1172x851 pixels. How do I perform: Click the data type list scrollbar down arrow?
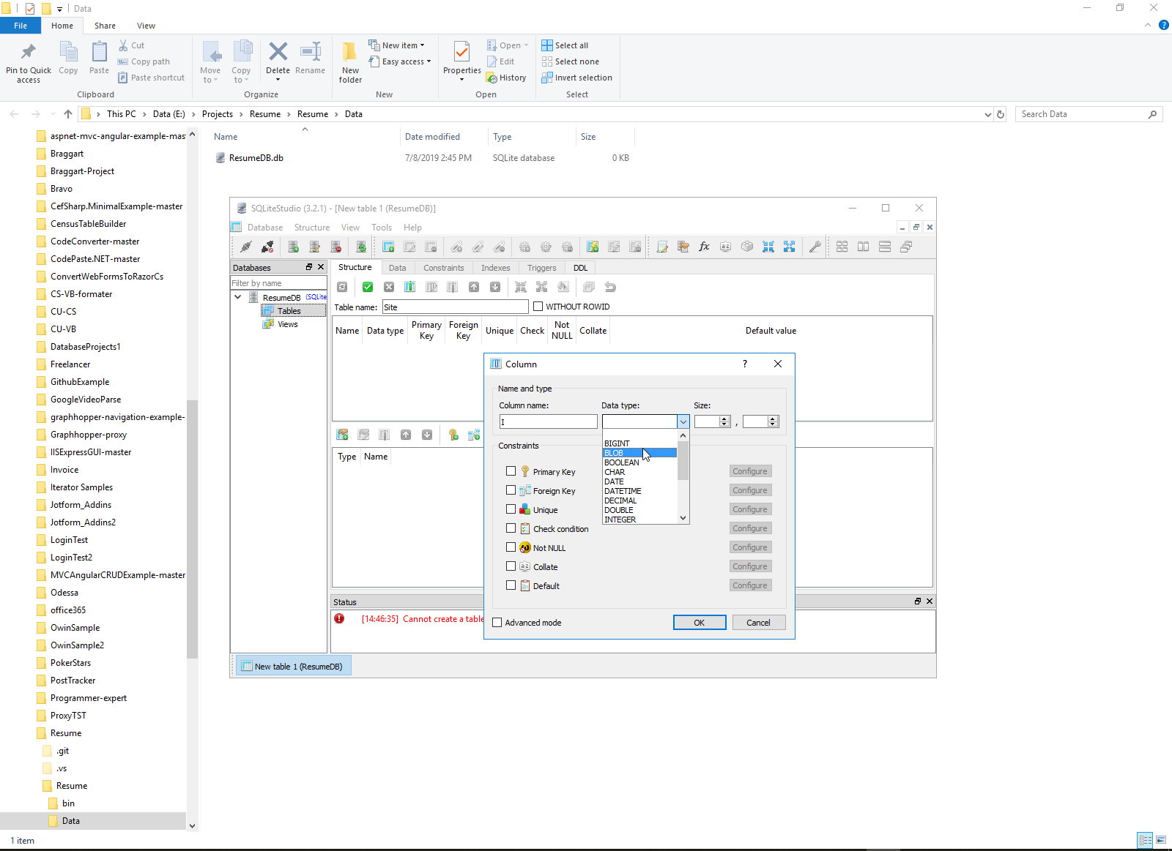point(683,518)
